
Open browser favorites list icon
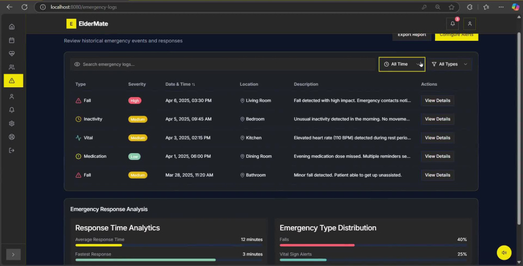click(486, 7)
